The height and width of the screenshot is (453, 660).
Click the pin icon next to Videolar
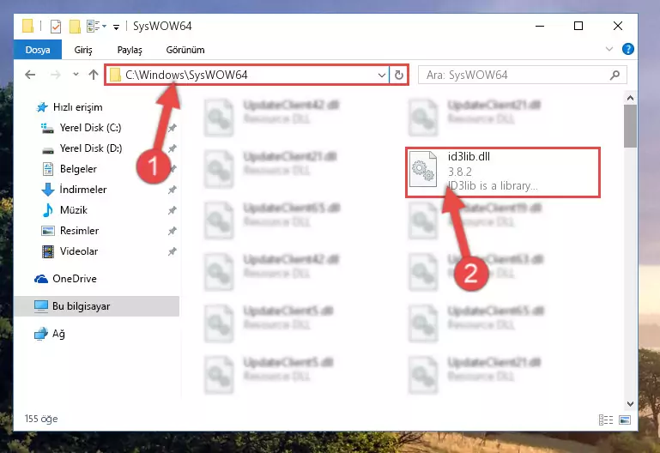pos(173,251)
